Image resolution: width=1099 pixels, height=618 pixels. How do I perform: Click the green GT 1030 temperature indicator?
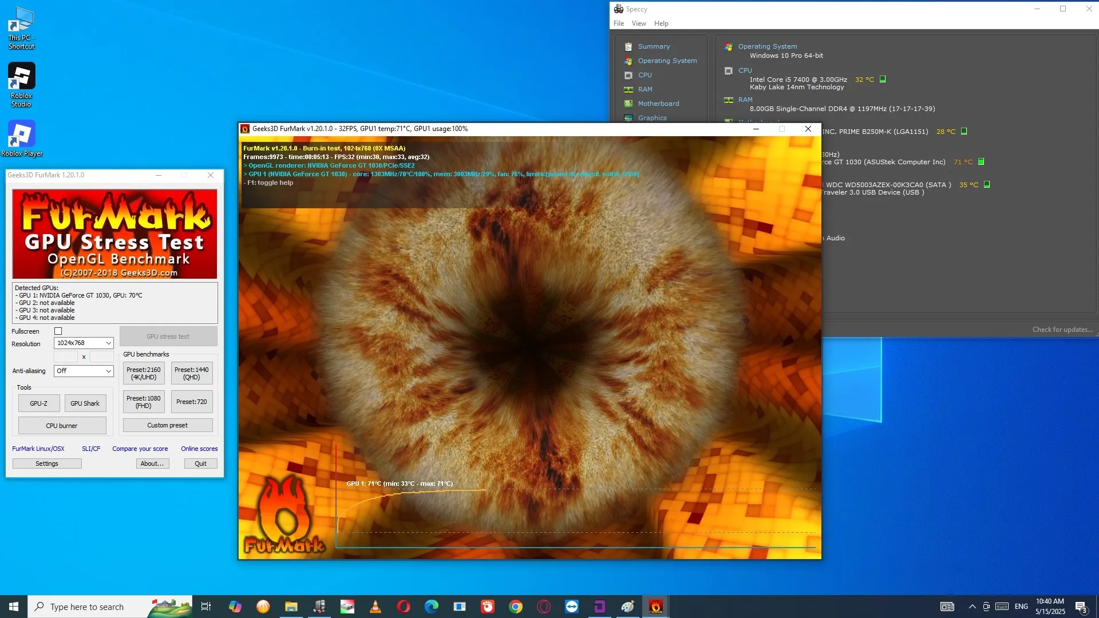pos(981,162)
